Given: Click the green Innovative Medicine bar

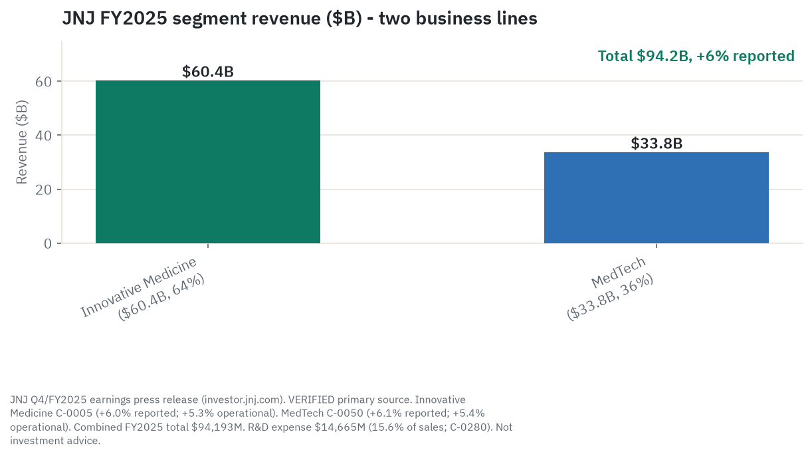Looking at the screenshot, I should click(208, 162).
